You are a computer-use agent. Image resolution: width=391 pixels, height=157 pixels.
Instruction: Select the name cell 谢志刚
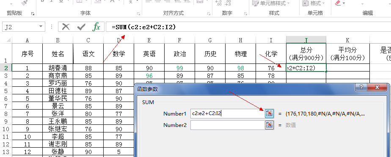(x=58, y=144)
